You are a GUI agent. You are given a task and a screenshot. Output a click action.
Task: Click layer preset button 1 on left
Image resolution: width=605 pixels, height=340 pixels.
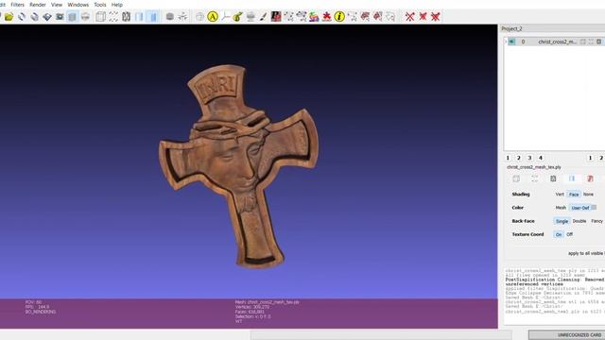point(508,158)
